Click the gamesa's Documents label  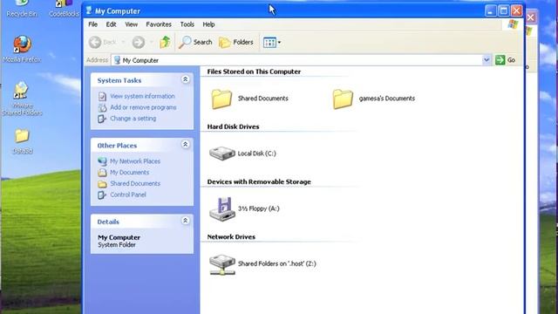coord(387,99)
